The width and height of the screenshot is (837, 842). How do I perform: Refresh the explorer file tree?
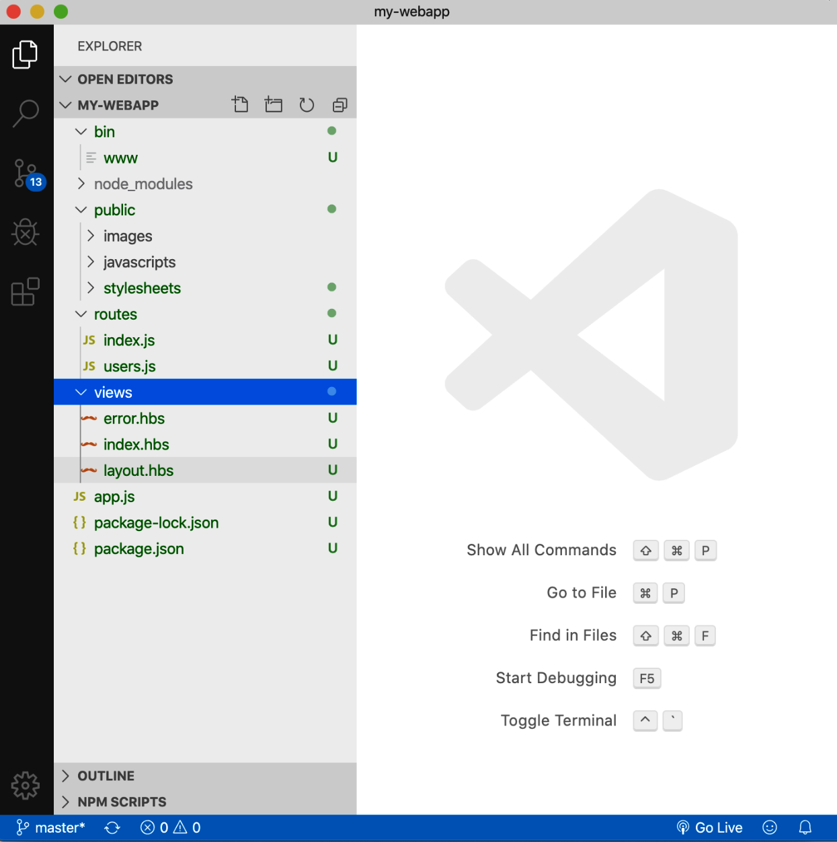(x=307, y=105)
